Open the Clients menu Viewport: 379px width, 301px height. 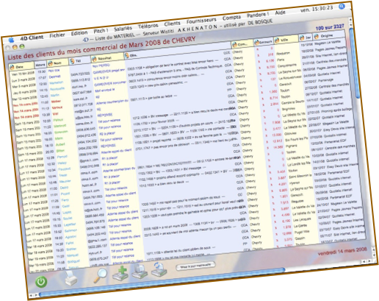click(172, 24)
